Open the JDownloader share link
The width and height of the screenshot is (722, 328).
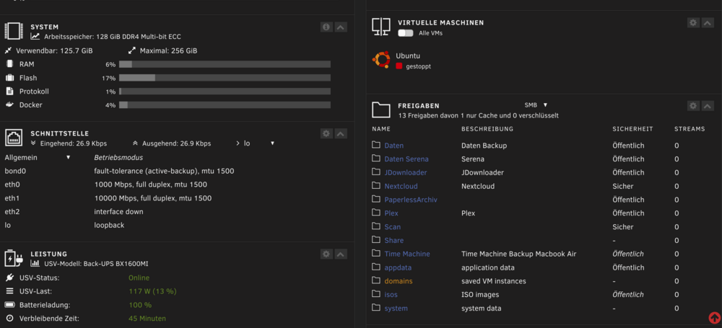point(406,172)
